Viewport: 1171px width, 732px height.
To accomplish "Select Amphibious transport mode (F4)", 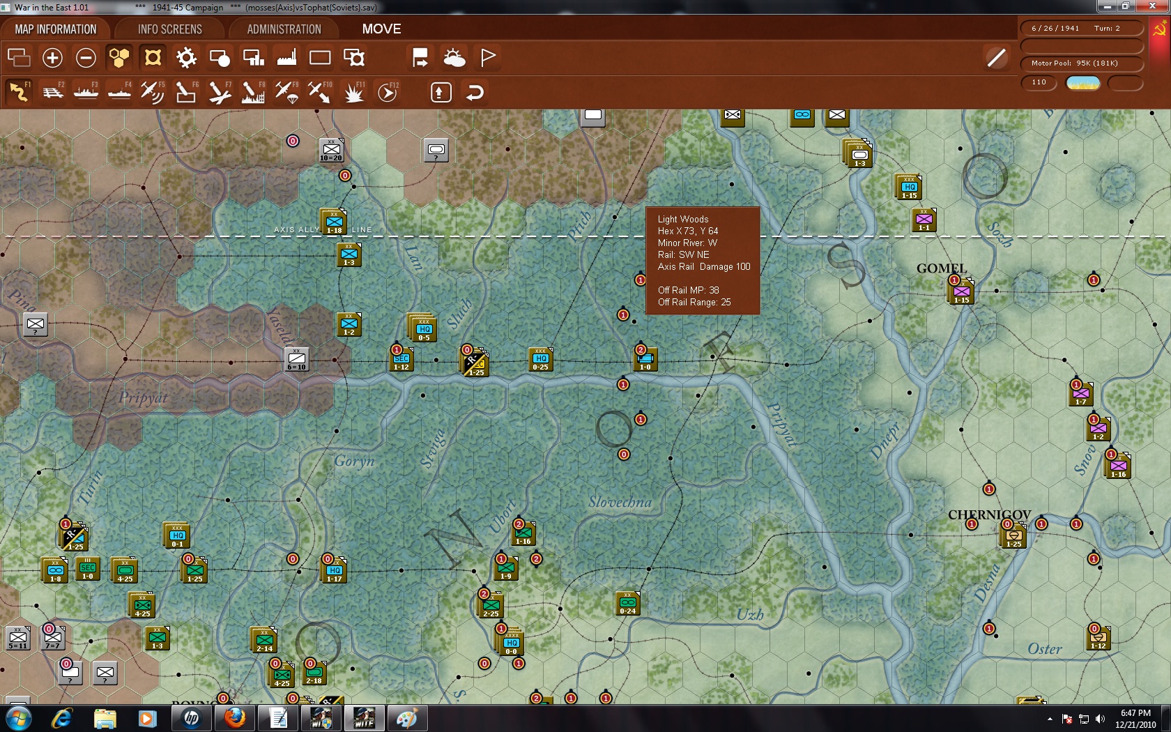I will click(119, 92).
